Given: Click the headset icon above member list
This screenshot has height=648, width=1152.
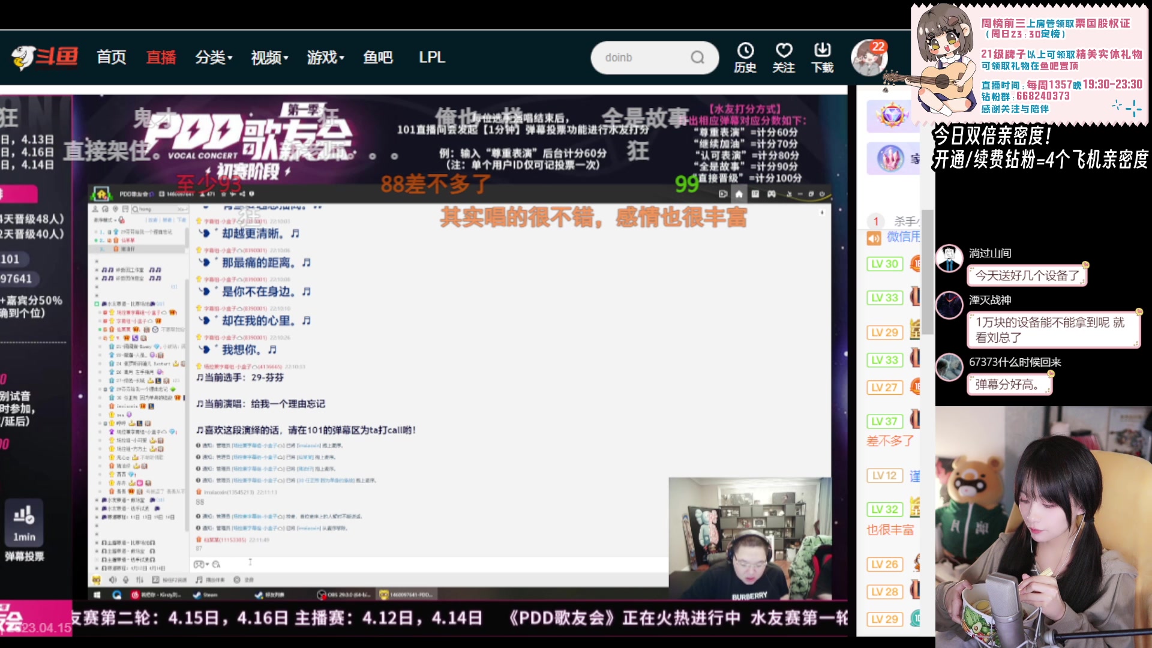Looking at the screenshot, I should (x=106, y=209).
